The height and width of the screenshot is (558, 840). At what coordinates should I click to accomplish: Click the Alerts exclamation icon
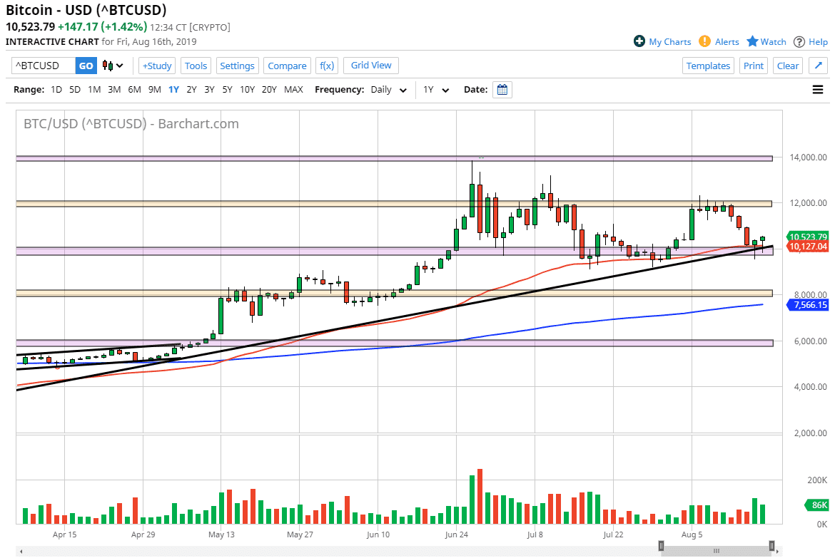[x=704, y=41]
